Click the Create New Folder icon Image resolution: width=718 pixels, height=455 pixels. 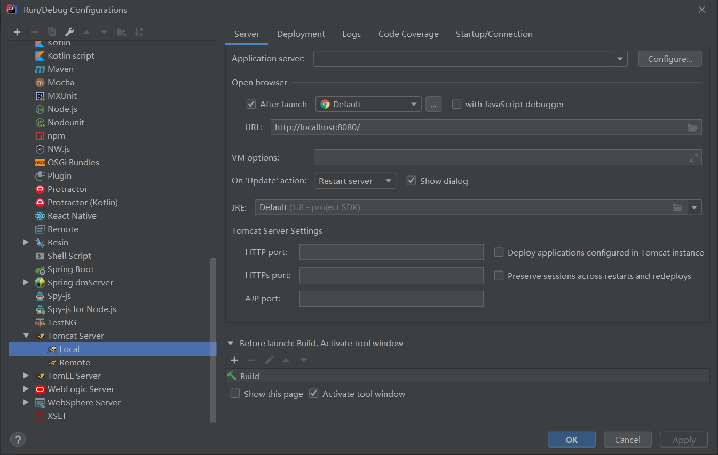click(x=122, y=32)
